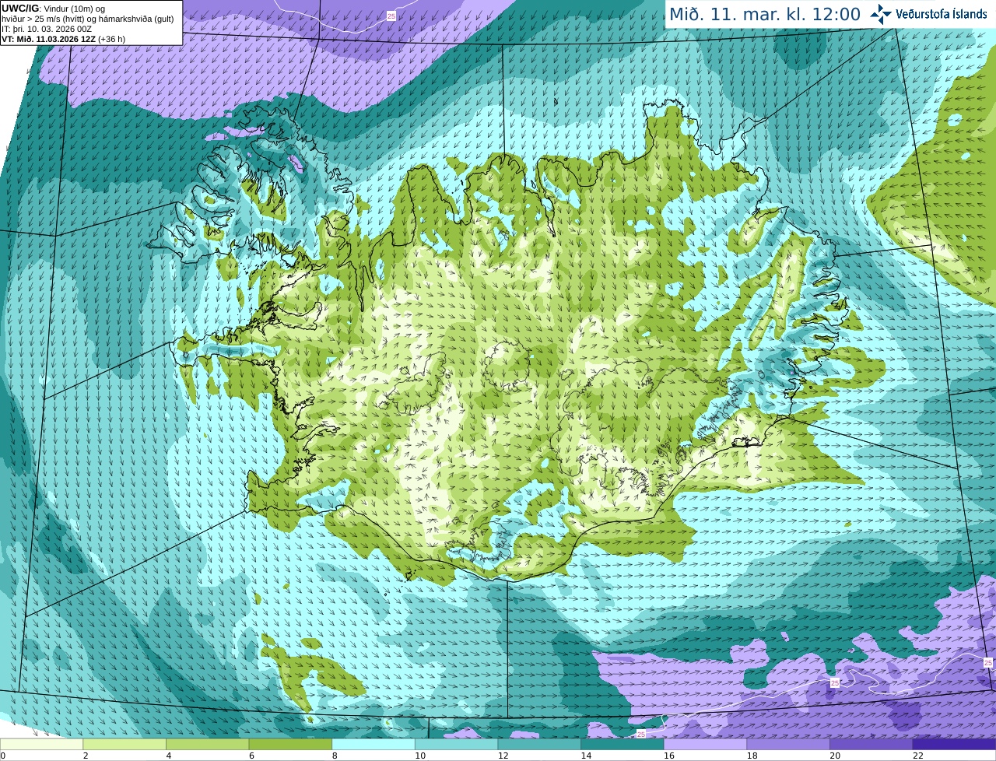Click the legend value '18'
This screenshot has height=761, width=996.
click(x=752, y=756)
